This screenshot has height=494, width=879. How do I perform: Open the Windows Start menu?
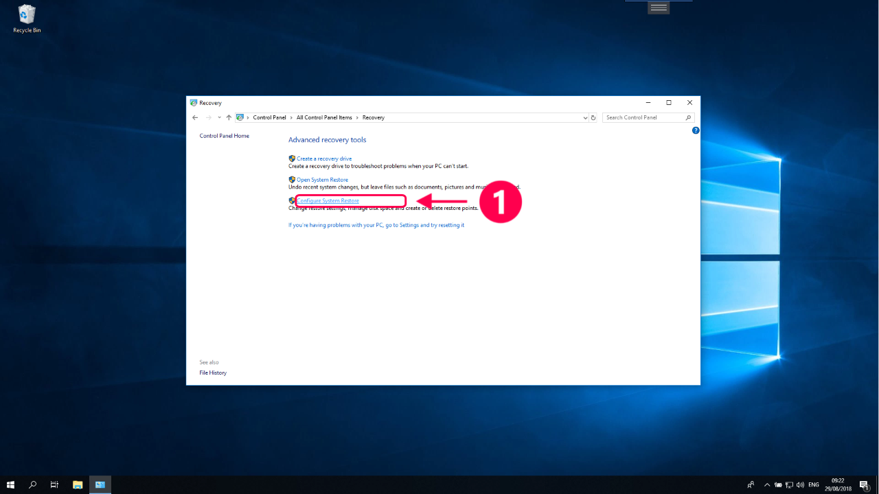11,484
